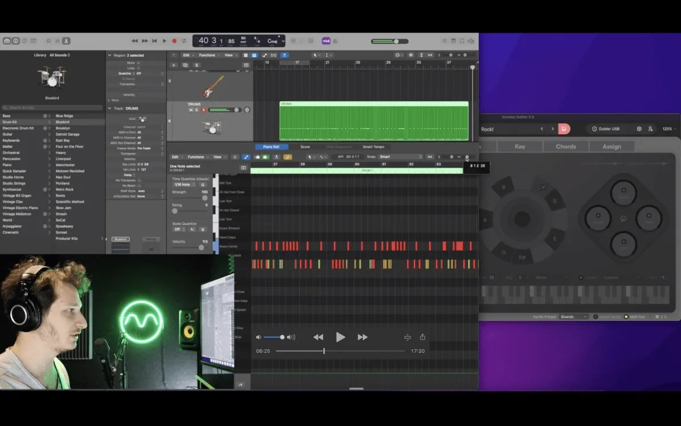This screenshot has height=426, width=681.
Task: Open the Browsers button at far right
Action: 471,41
